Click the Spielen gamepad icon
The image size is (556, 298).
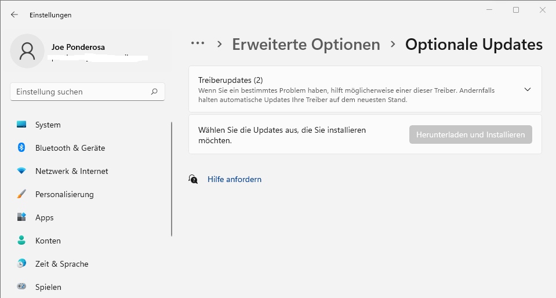click(x=21, y=286)
